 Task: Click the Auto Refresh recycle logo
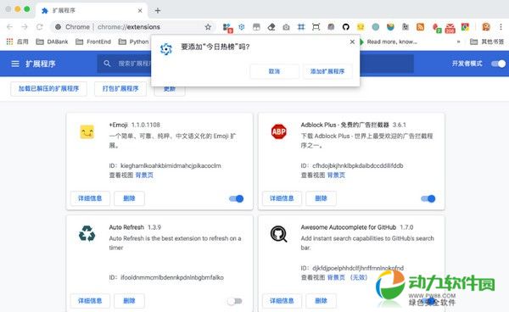click(87, 233)
